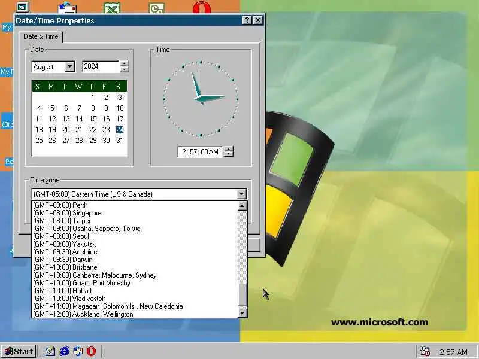Collapse the time zone combo box arrow
Viewport: 479px width, 359px height.
(x=241, y=194)
